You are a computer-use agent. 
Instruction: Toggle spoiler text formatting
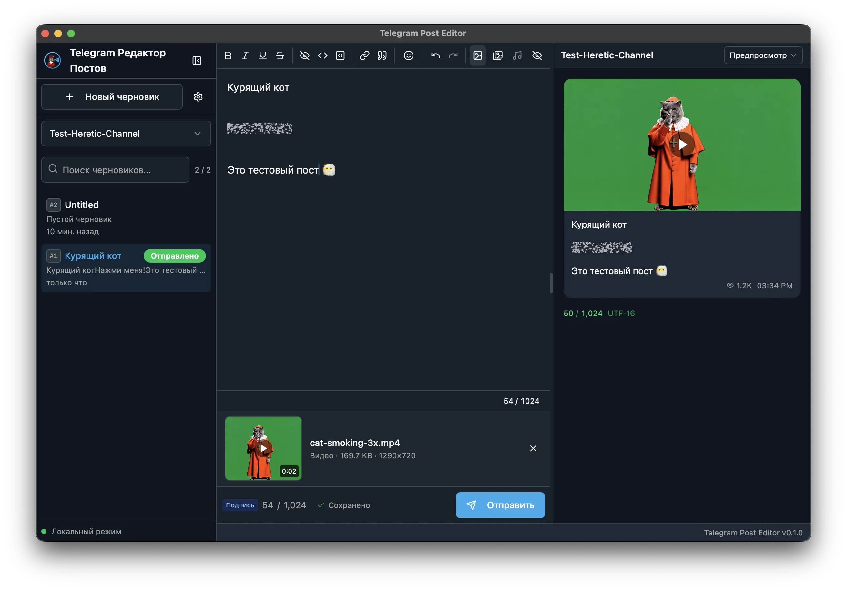tap(304, 56)
